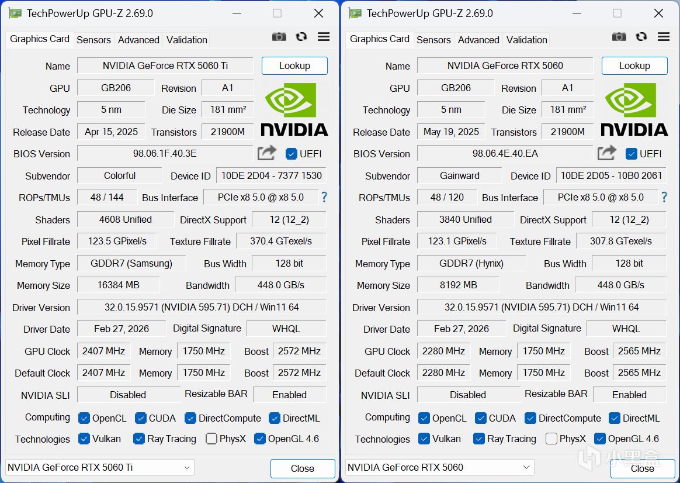Click GPU-Z title bar app icon in right window
This screenshot has width=680, height=483.
(x=355, y=13)
